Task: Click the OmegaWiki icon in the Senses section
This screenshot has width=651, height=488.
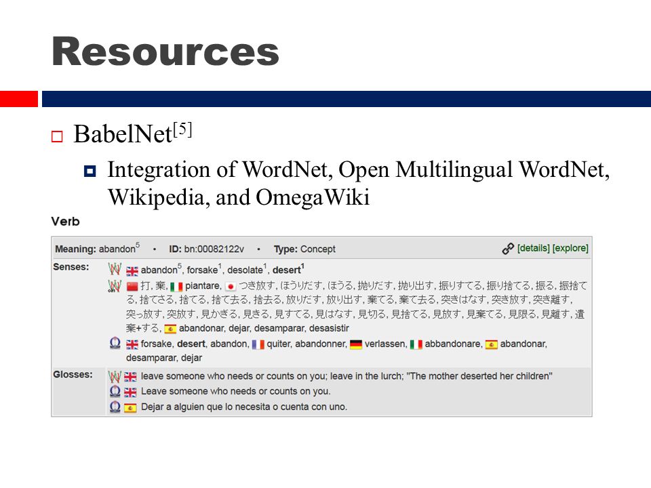Action: (115, 343)
